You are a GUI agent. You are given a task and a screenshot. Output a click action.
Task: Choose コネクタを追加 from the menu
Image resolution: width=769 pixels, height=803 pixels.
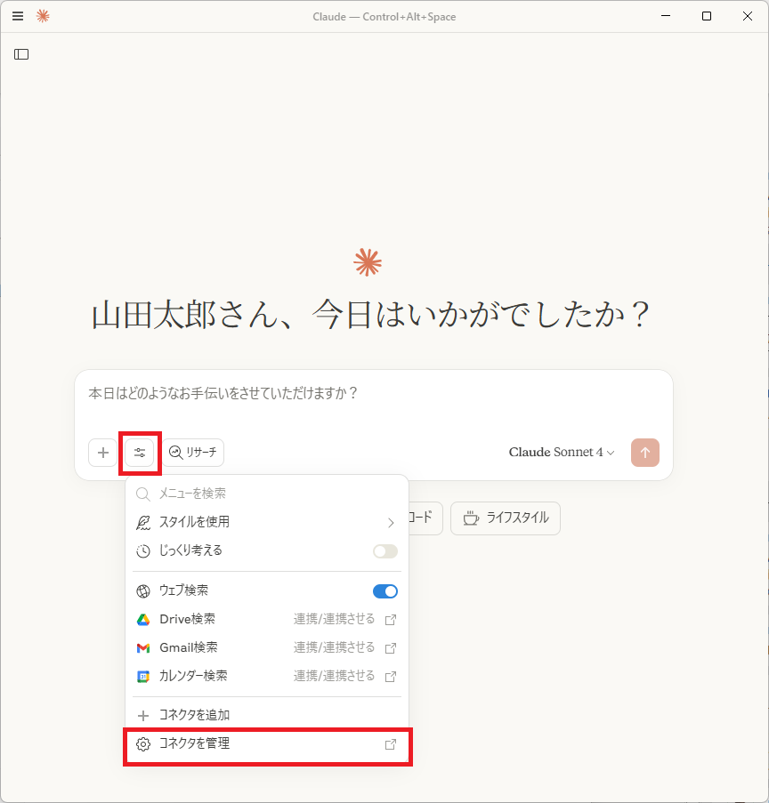(x=267, y=715)
